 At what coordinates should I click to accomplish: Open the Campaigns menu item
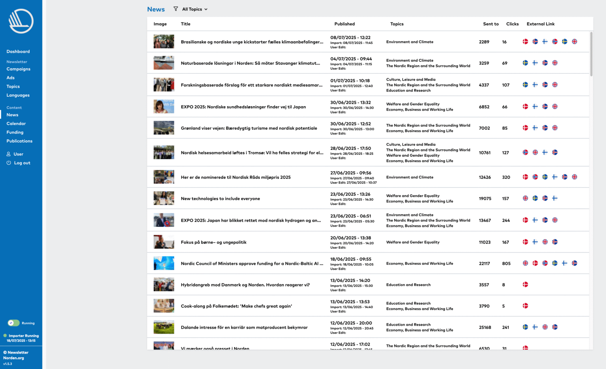coord(18,69)
